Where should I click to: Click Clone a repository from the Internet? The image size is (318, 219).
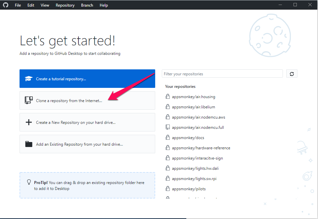pos(87,100)
